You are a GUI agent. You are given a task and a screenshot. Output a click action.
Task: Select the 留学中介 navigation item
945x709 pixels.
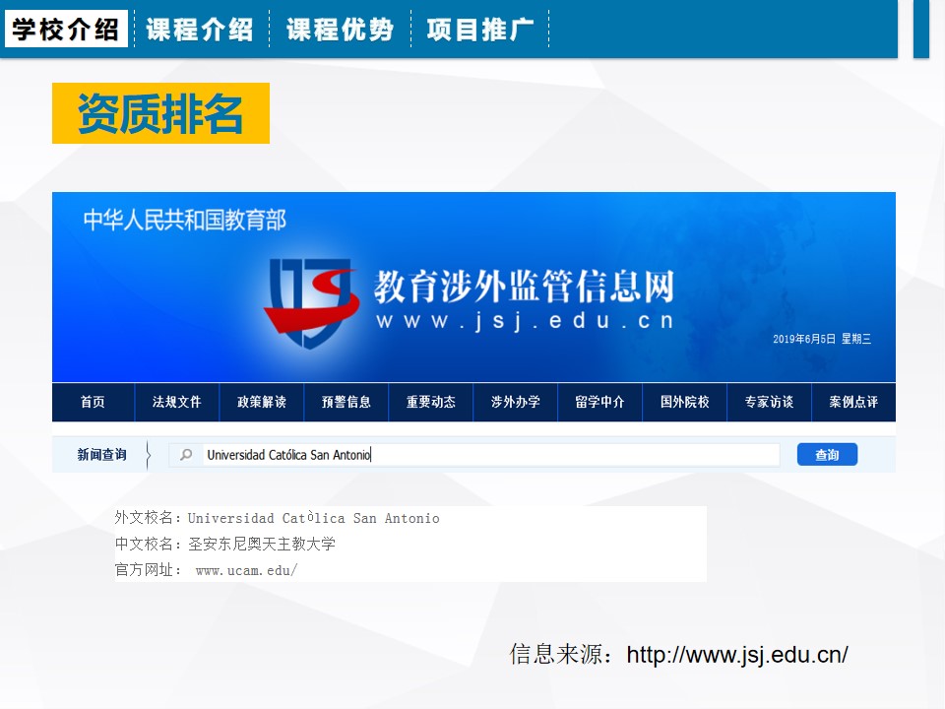[x=599, y=402]
